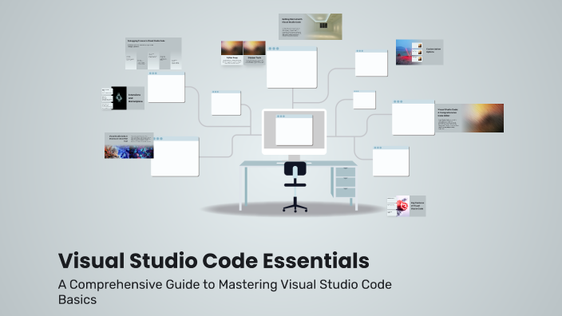
Task: Click the Comprehensive Guide subtitle text
Action: click(x=225, y=291)
